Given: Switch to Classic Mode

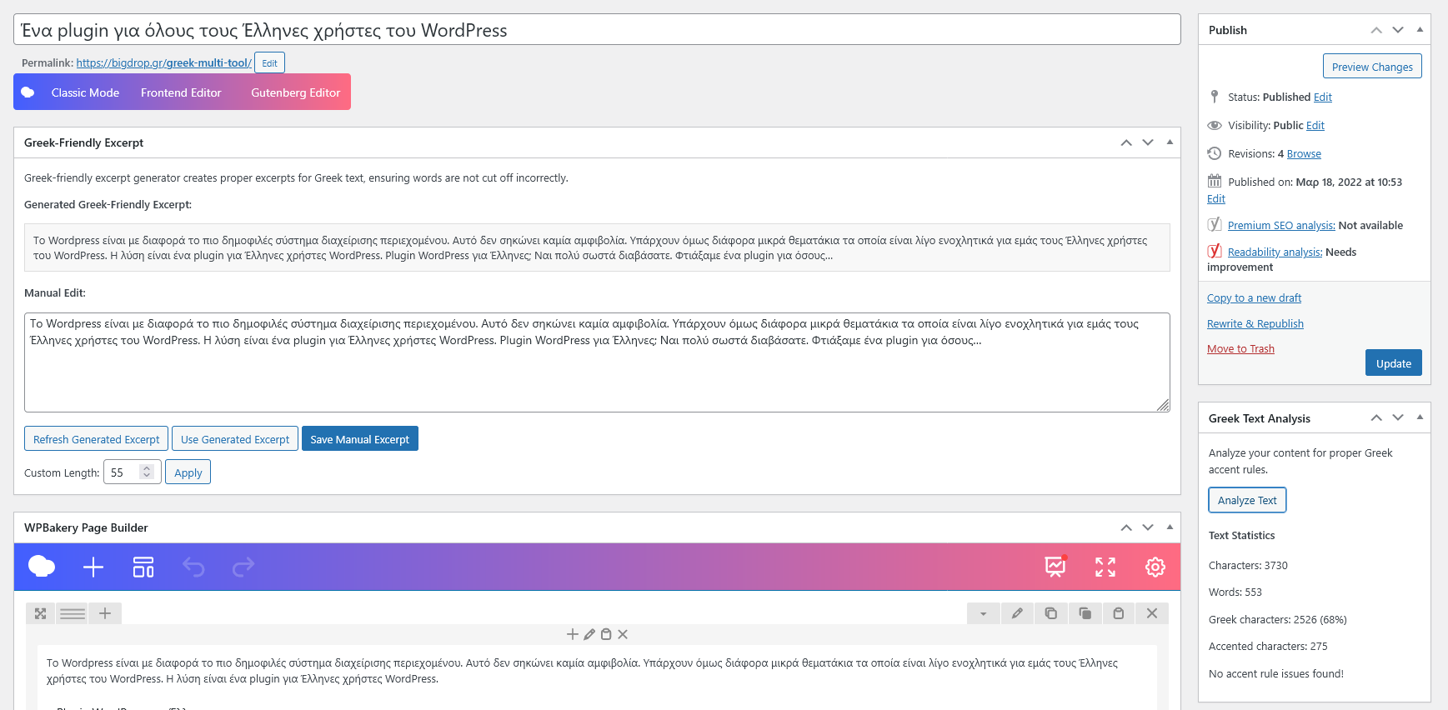Looking at the screenshot, I should click(x=85, y=92).
